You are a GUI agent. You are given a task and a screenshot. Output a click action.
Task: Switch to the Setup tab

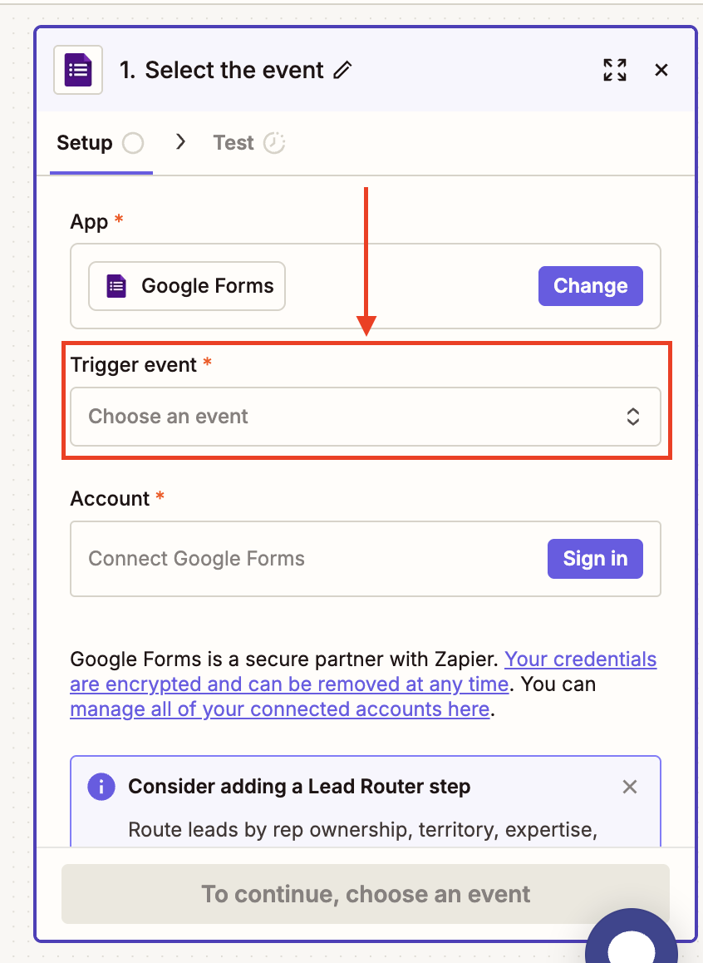click(x=85, y=143)
